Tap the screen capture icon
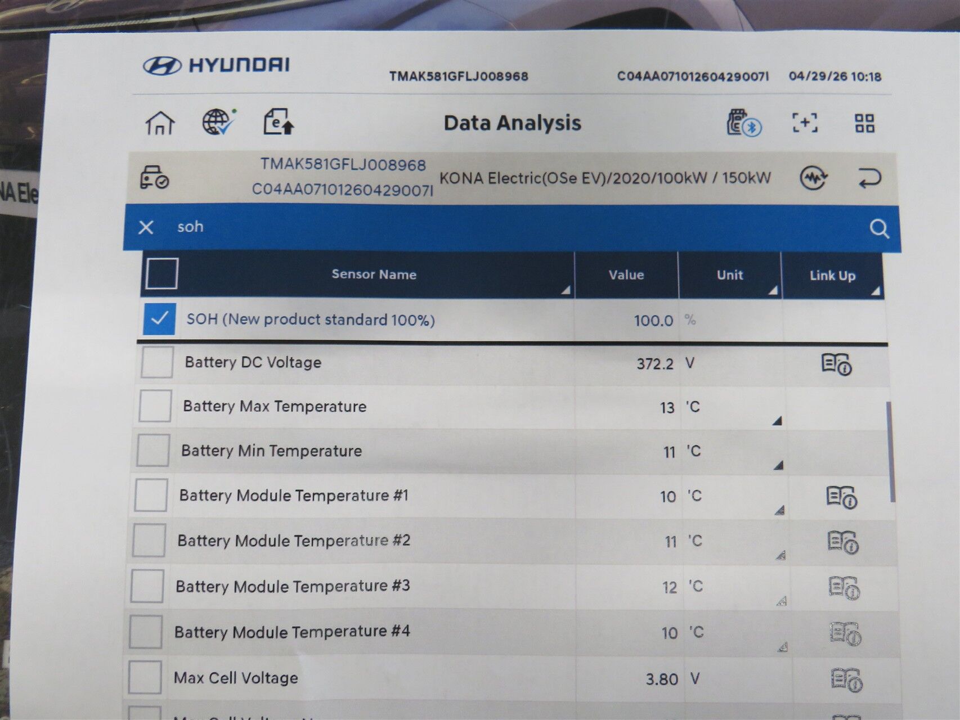 805,123
